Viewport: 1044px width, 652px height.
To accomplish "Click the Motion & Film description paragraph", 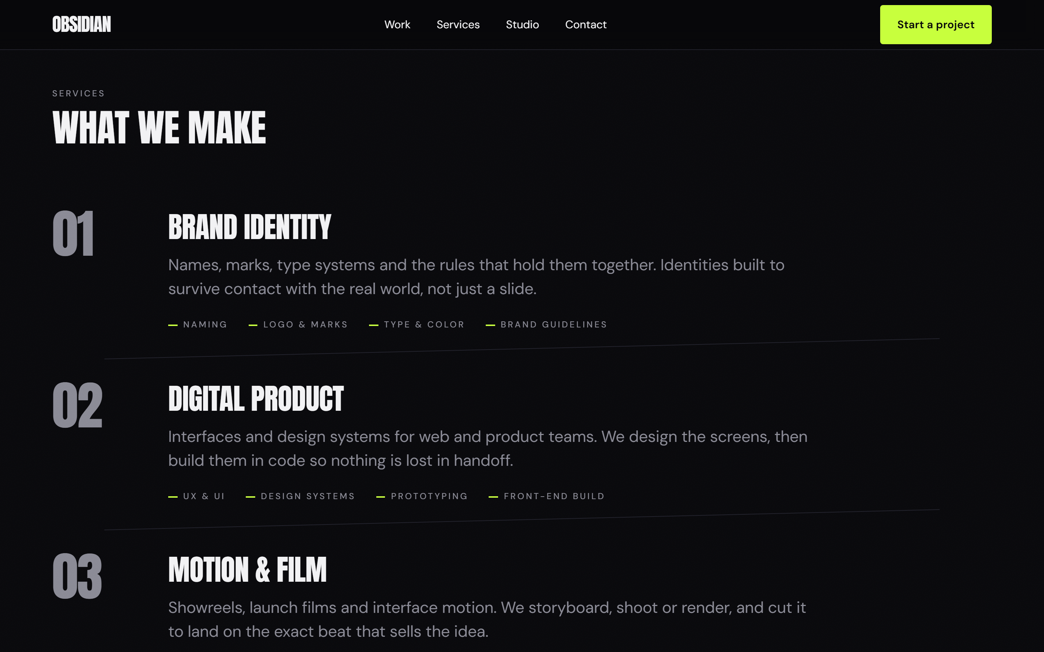I will [487, 619].
